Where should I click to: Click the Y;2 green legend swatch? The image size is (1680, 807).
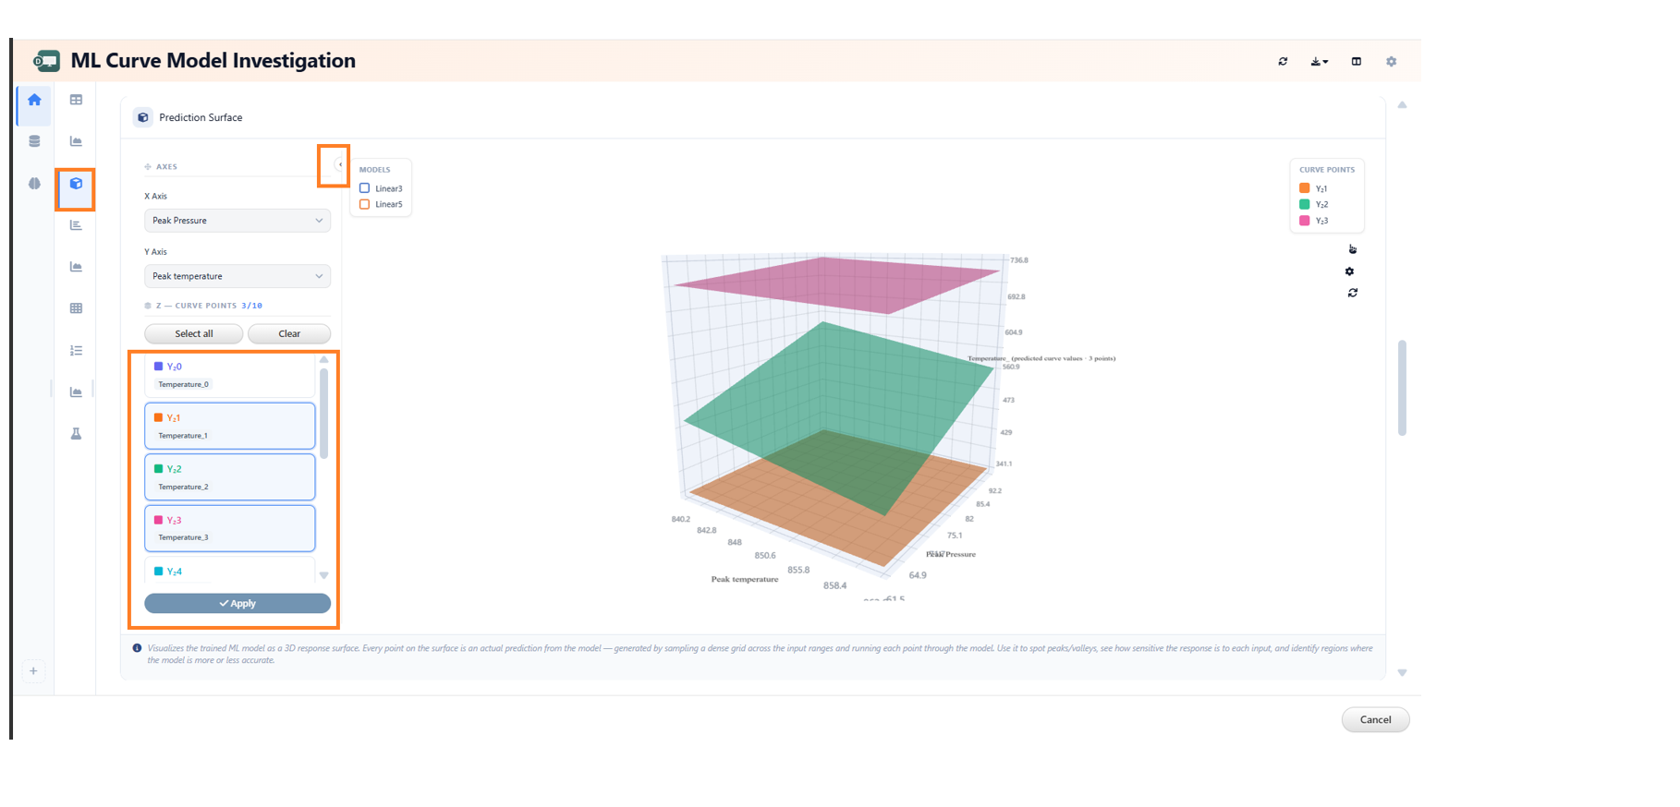click(x=1304, y=204)
